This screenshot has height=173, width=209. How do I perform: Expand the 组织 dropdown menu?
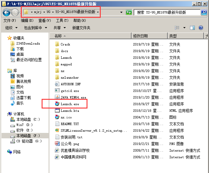[x=11, y=28]
